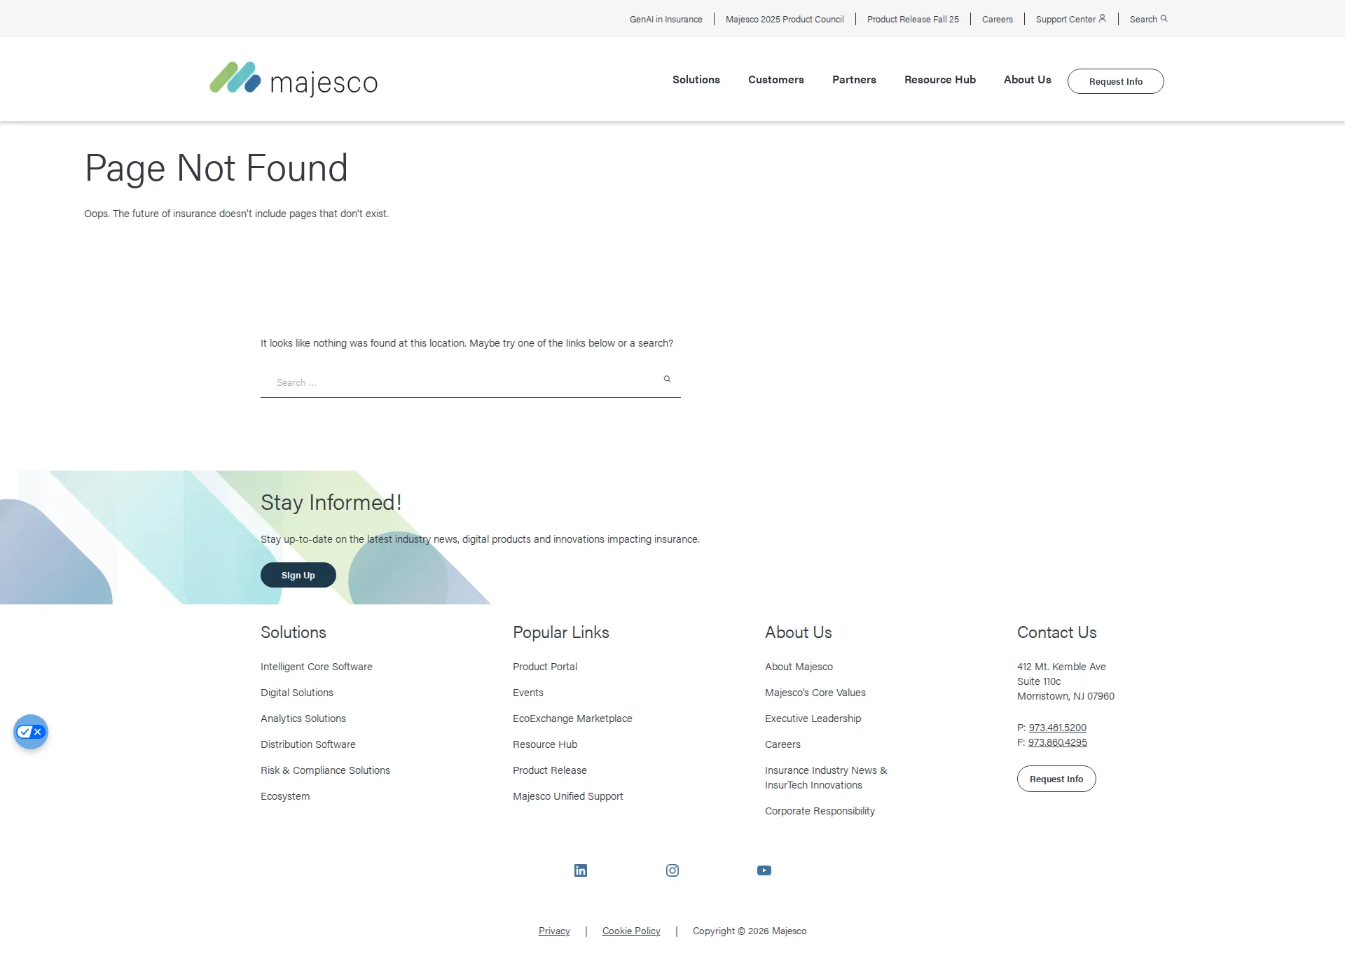Open the Instagram social icon
Screen dimensions: 1345x965
click(672, 870)
